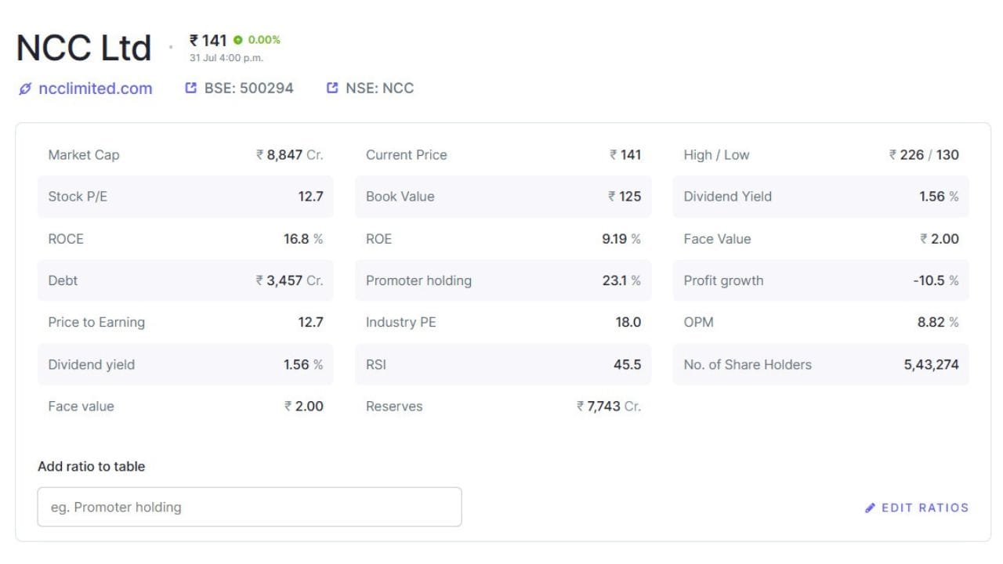Select the Stock P/E ratio row
The width and height of the screenshot is (1003, 564).
pos(186,197)
